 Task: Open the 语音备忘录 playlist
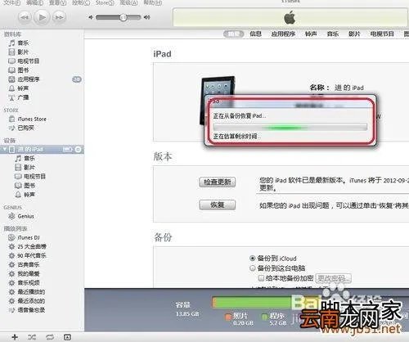pyautogui.click(x=27, y=310)
